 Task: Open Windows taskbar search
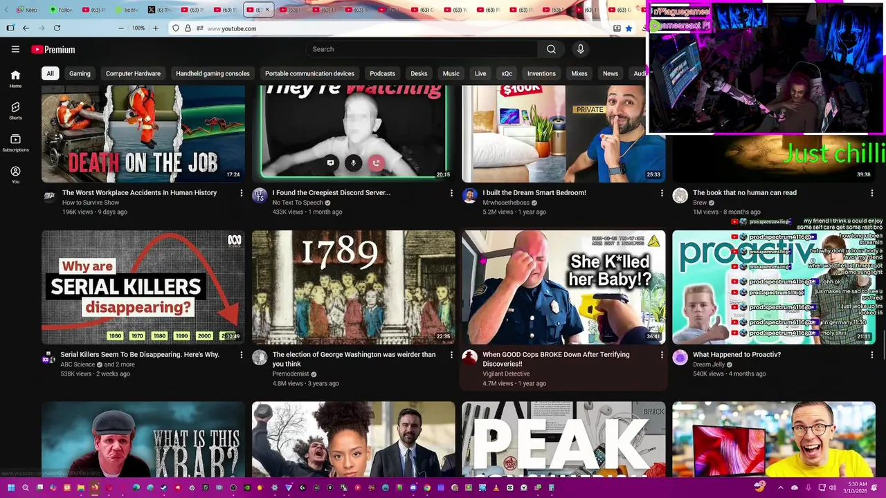26,488
